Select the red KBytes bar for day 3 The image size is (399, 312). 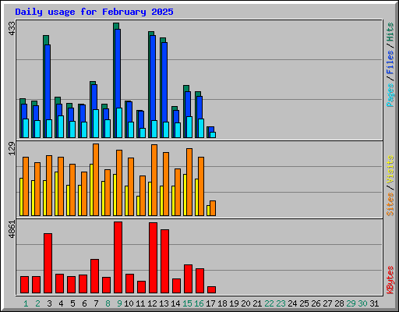[x=48, y=263]
